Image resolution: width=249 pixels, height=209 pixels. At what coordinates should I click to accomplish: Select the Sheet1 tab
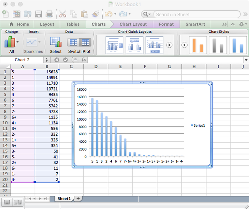(64, 198)
